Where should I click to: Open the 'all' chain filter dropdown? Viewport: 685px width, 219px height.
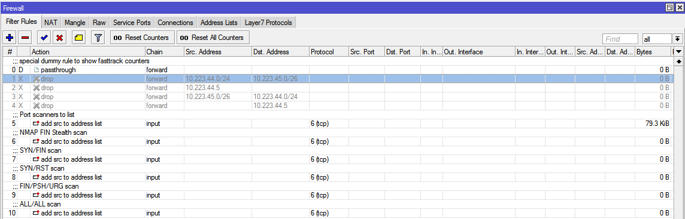click(x=678, y=39)
